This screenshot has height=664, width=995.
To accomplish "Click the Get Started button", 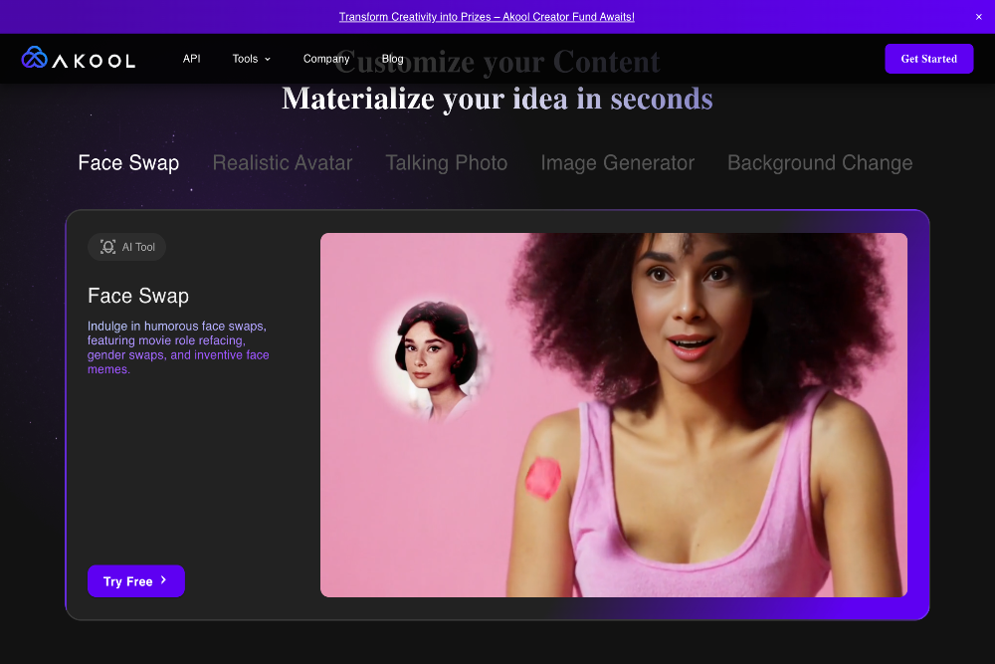I will coord(928,58).
